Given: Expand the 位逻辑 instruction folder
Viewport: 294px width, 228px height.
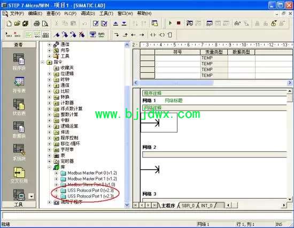Looking at the screenshot, I should point(49,74).
